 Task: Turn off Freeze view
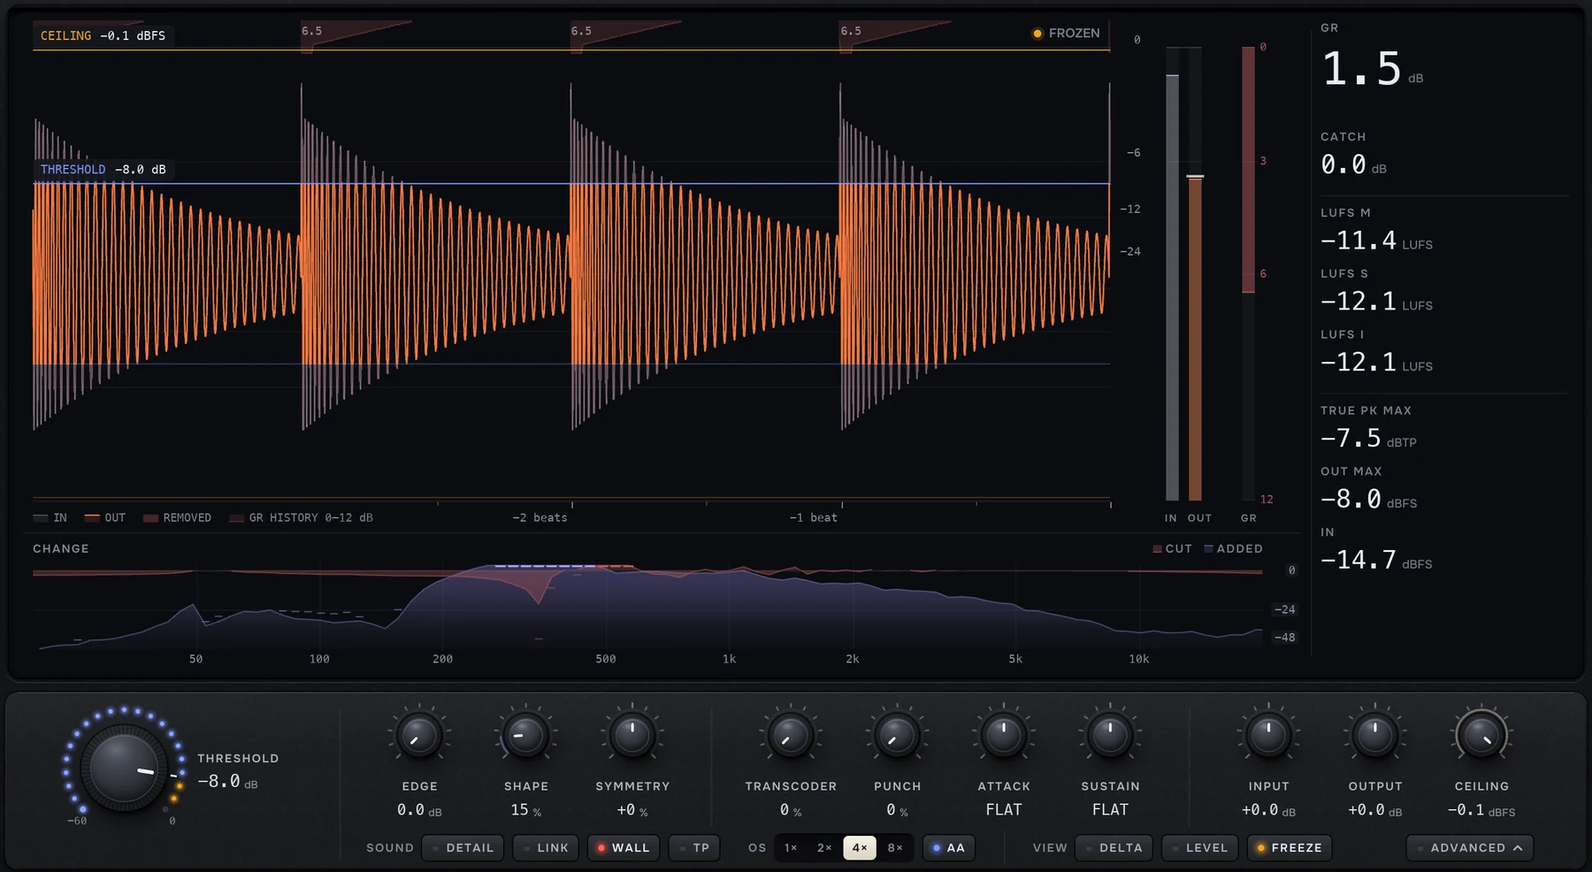coord(1289,848)
